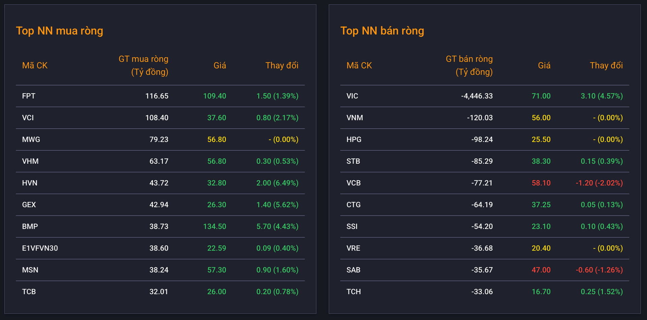Click HPG net sell value -98.24
The width and height of the screenshot is (647, 320).
pos(482,139)
